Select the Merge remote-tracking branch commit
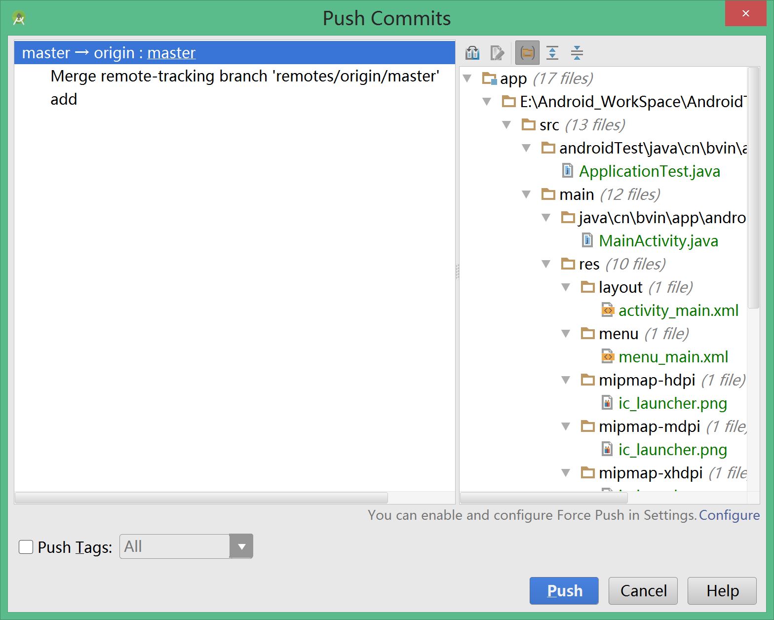 pos(244,76)
